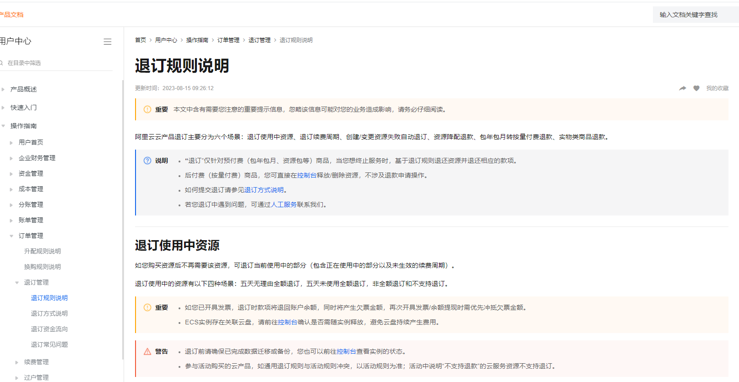Toggle the sidebar menu hamburger icon
The height and width of the screenshot is (382, 739).
108,42
